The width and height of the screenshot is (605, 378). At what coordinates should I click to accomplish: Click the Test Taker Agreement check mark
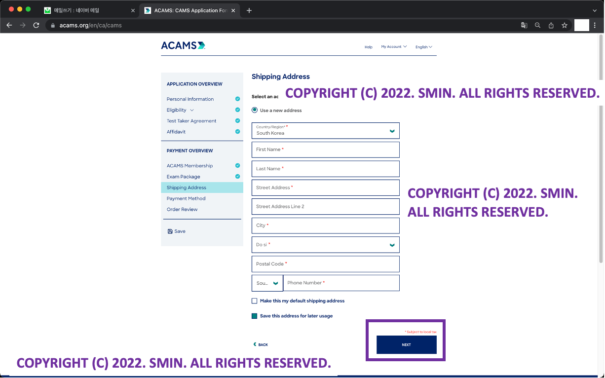click(x=237, y=121)
